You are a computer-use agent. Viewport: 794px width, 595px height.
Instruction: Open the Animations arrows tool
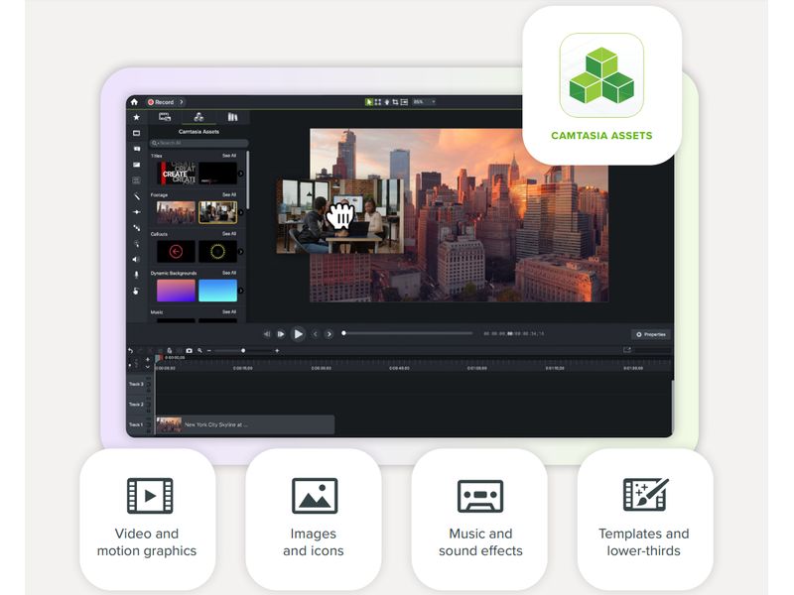coord(136,228)
